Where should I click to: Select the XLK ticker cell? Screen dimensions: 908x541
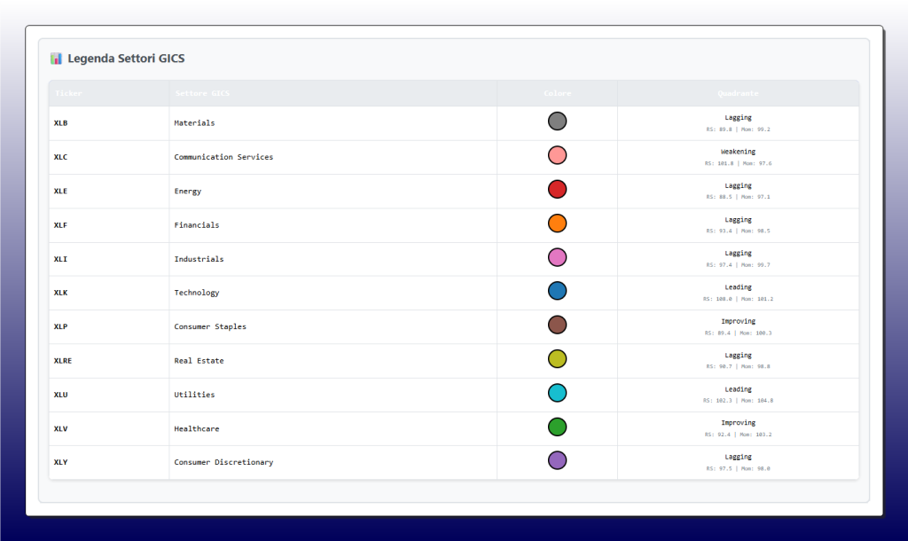pyautogui.click(x=61, y=293)
